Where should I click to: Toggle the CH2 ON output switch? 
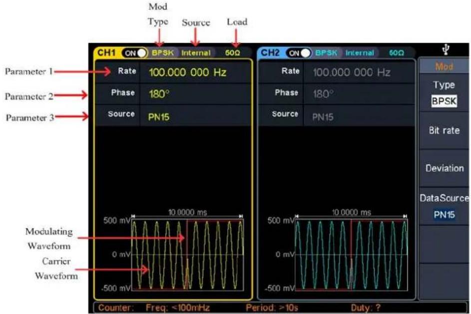(x=298, y=53)
